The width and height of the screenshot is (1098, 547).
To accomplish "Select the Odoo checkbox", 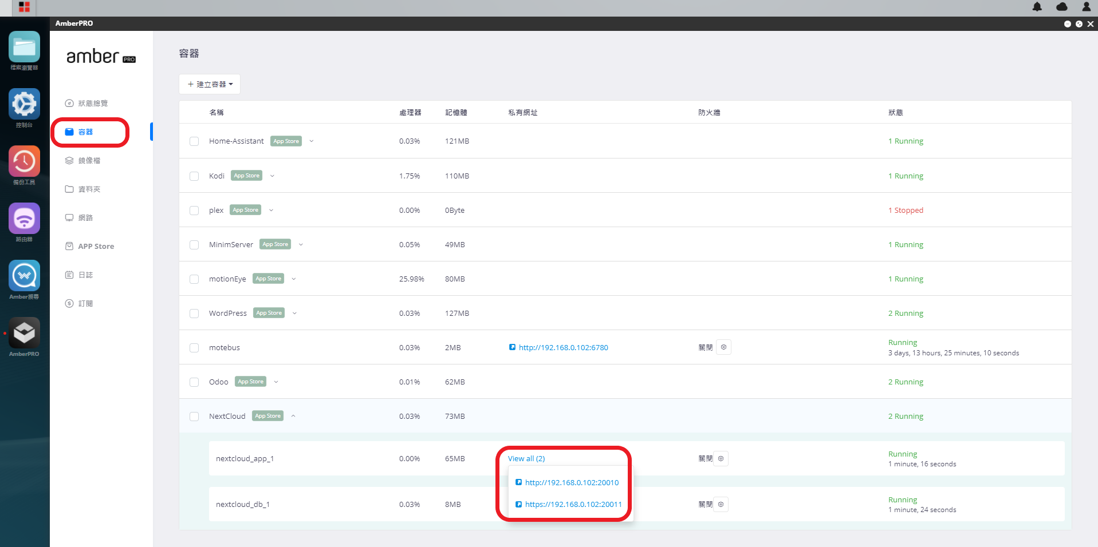I will pos(194,382).
